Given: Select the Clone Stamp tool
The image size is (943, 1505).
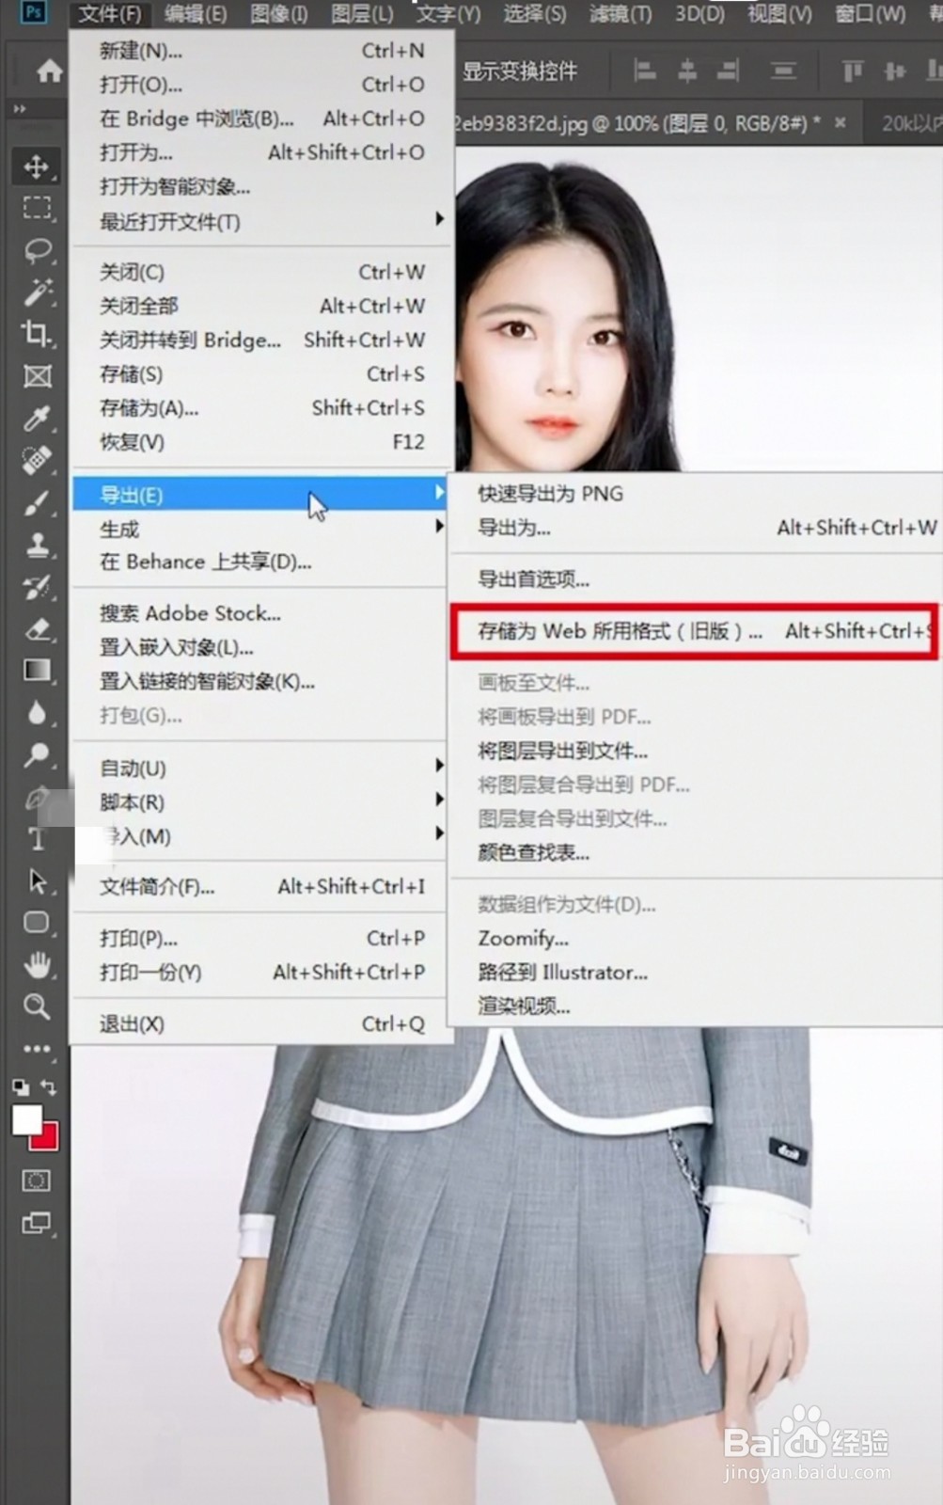Looking at the screenshot, I should pos(37,545).
